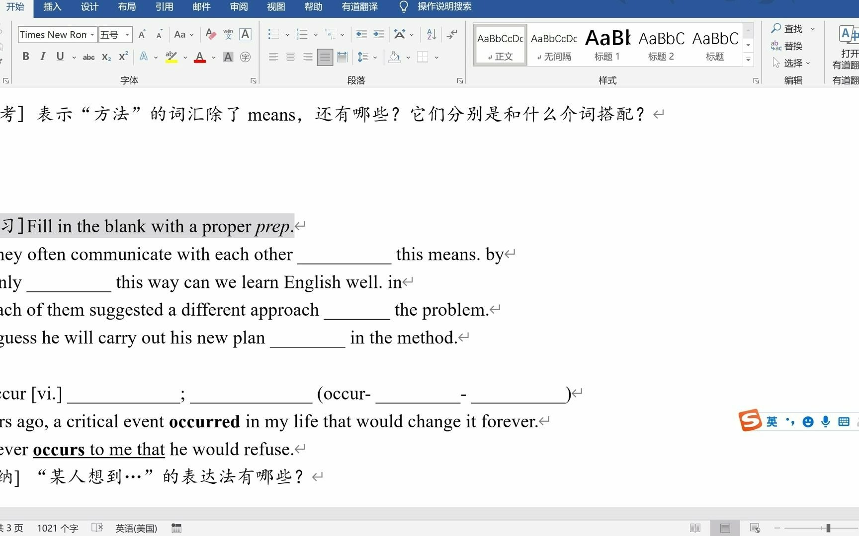Open Asian layout tool
Image resolution: width=859 pixels, height=536 pixels.
point(399,34)
